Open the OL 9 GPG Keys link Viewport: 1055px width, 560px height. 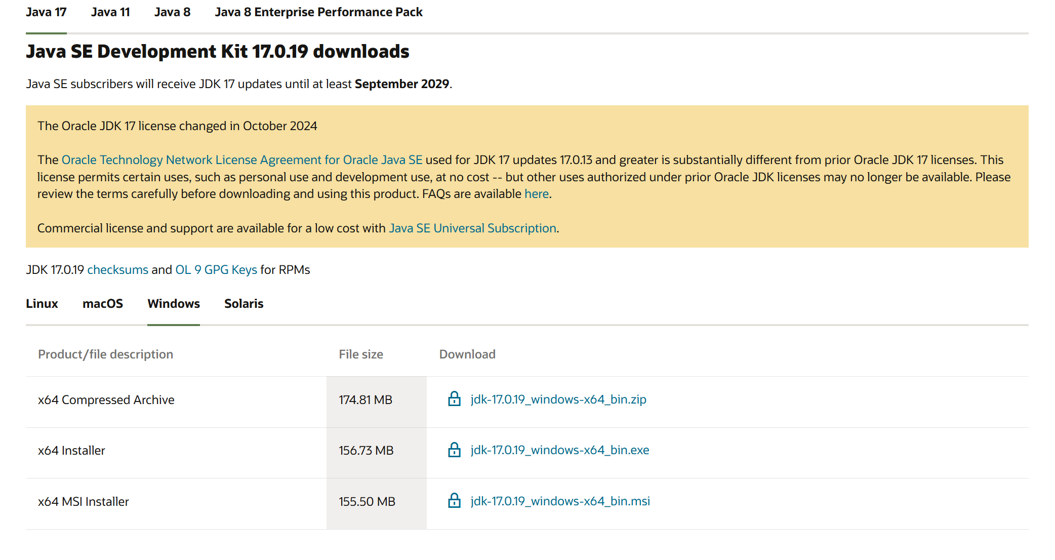click(x=216, y=270)
